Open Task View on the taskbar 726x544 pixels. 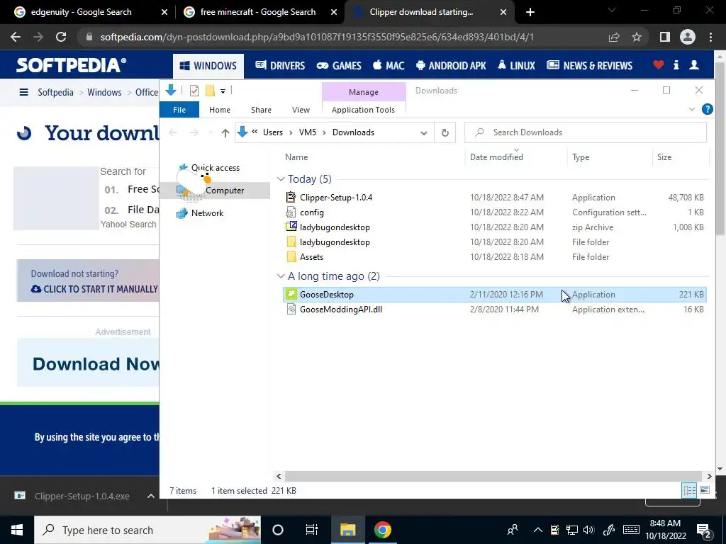[x=312, y=530]
